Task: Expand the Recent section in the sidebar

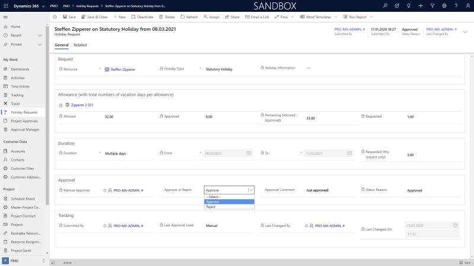Action: click(40, 35)
